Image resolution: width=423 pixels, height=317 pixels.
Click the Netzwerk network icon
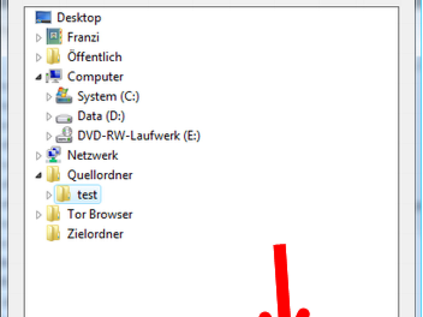[54, 155]
